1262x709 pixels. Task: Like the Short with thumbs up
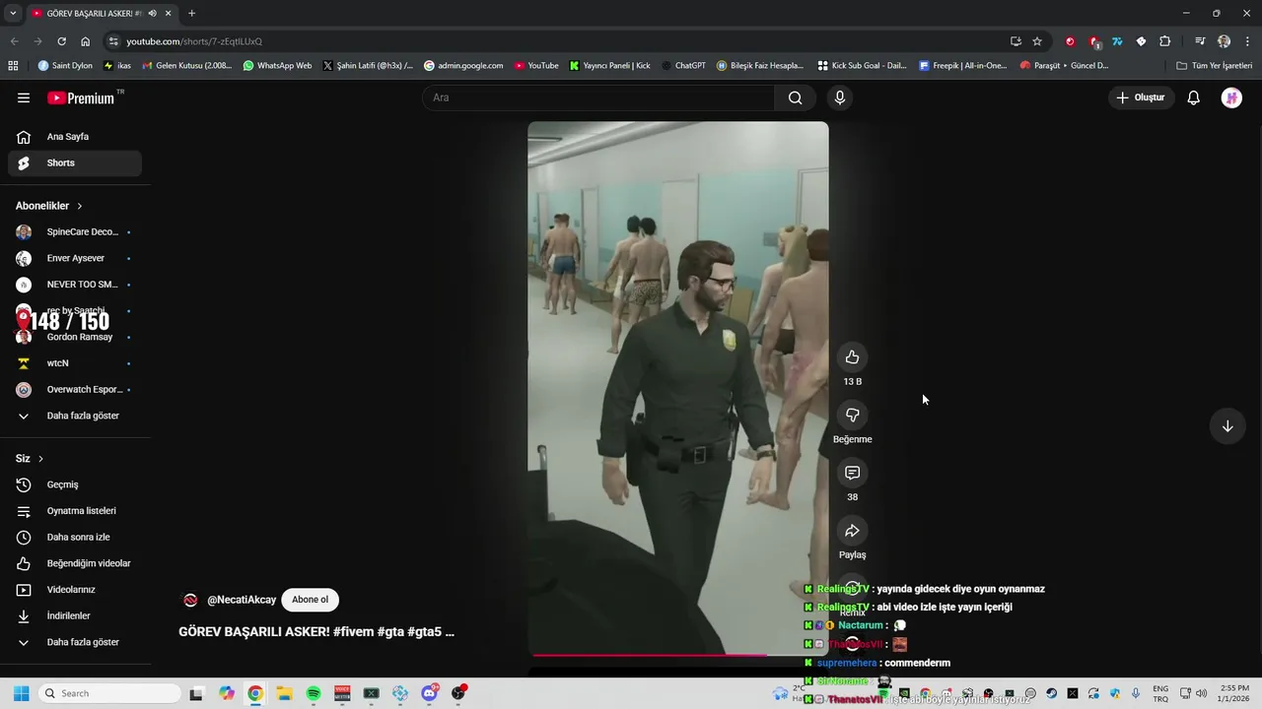(x=853, y=357)
